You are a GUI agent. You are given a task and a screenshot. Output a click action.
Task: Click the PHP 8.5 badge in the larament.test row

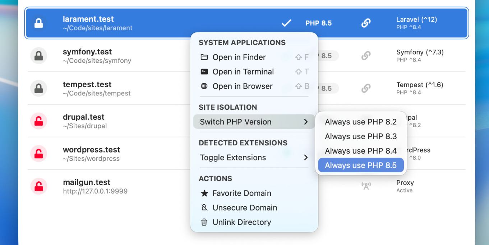318,23
